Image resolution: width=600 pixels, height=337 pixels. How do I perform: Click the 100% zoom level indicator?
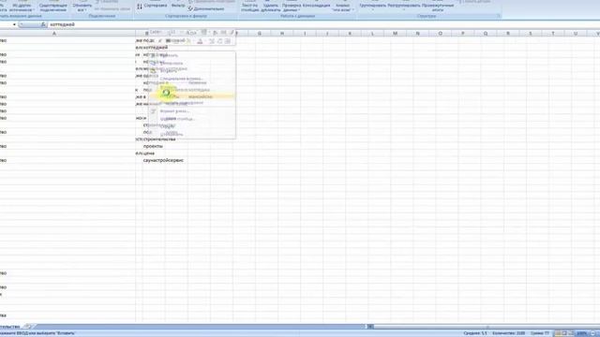point(581,333)
